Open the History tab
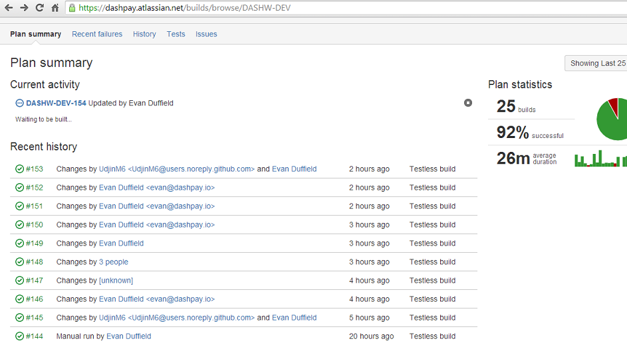This screenshot has height=343, width=627. tap(144, 34)
